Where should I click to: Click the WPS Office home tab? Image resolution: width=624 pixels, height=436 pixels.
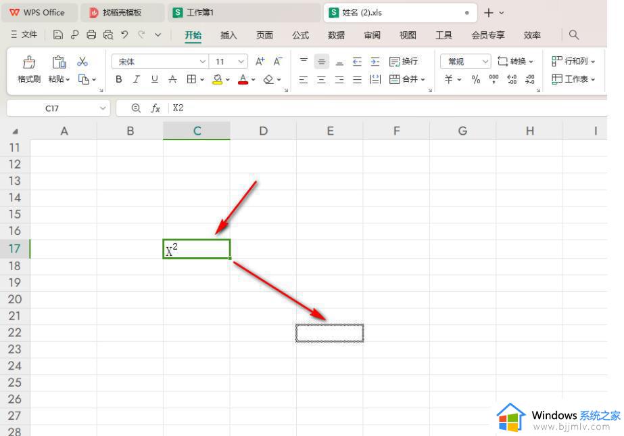click(39, 13)
